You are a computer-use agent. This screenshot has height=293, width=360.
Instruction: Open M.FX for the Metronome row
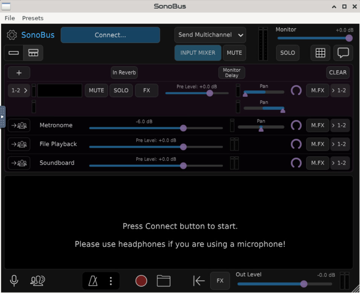point(318,125)
